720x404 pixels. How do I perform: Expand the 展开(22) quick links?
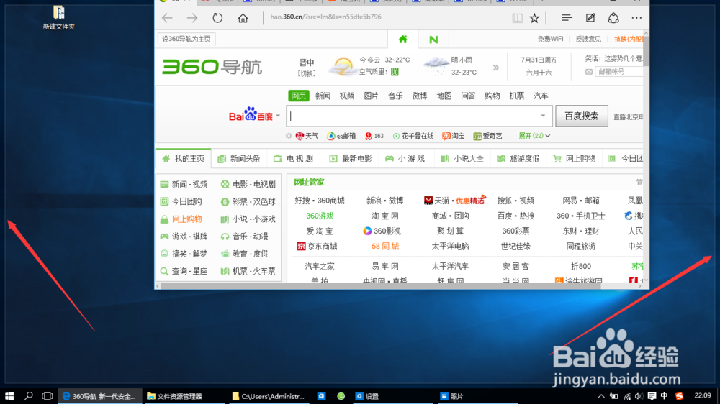click(534, 136)
